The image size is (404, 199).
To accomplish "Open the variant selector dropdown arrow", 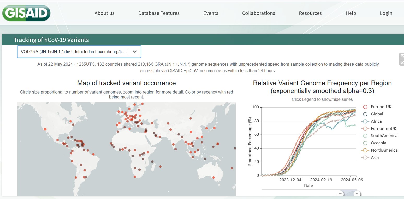I will click(135, 52).
